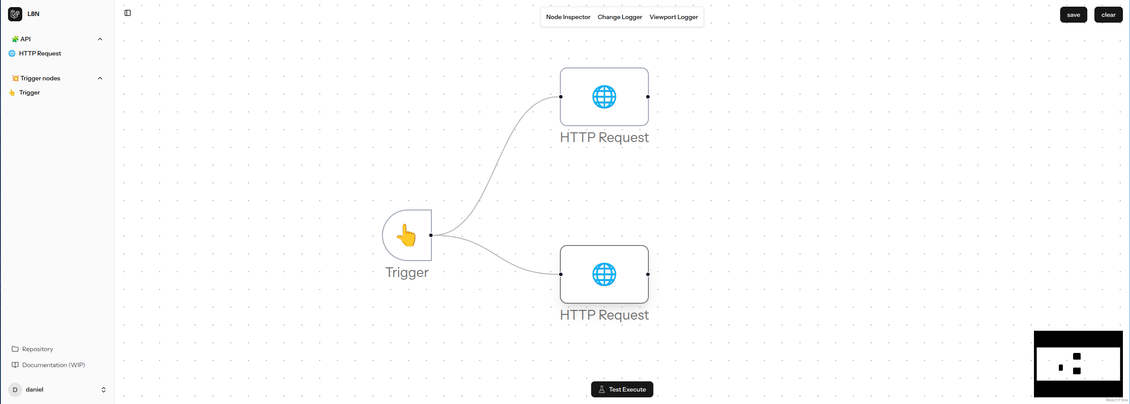Open the daniel account switcher arrows
Image resolution: width=1130 pixels, height=404 pixels.
coord(104,390)
